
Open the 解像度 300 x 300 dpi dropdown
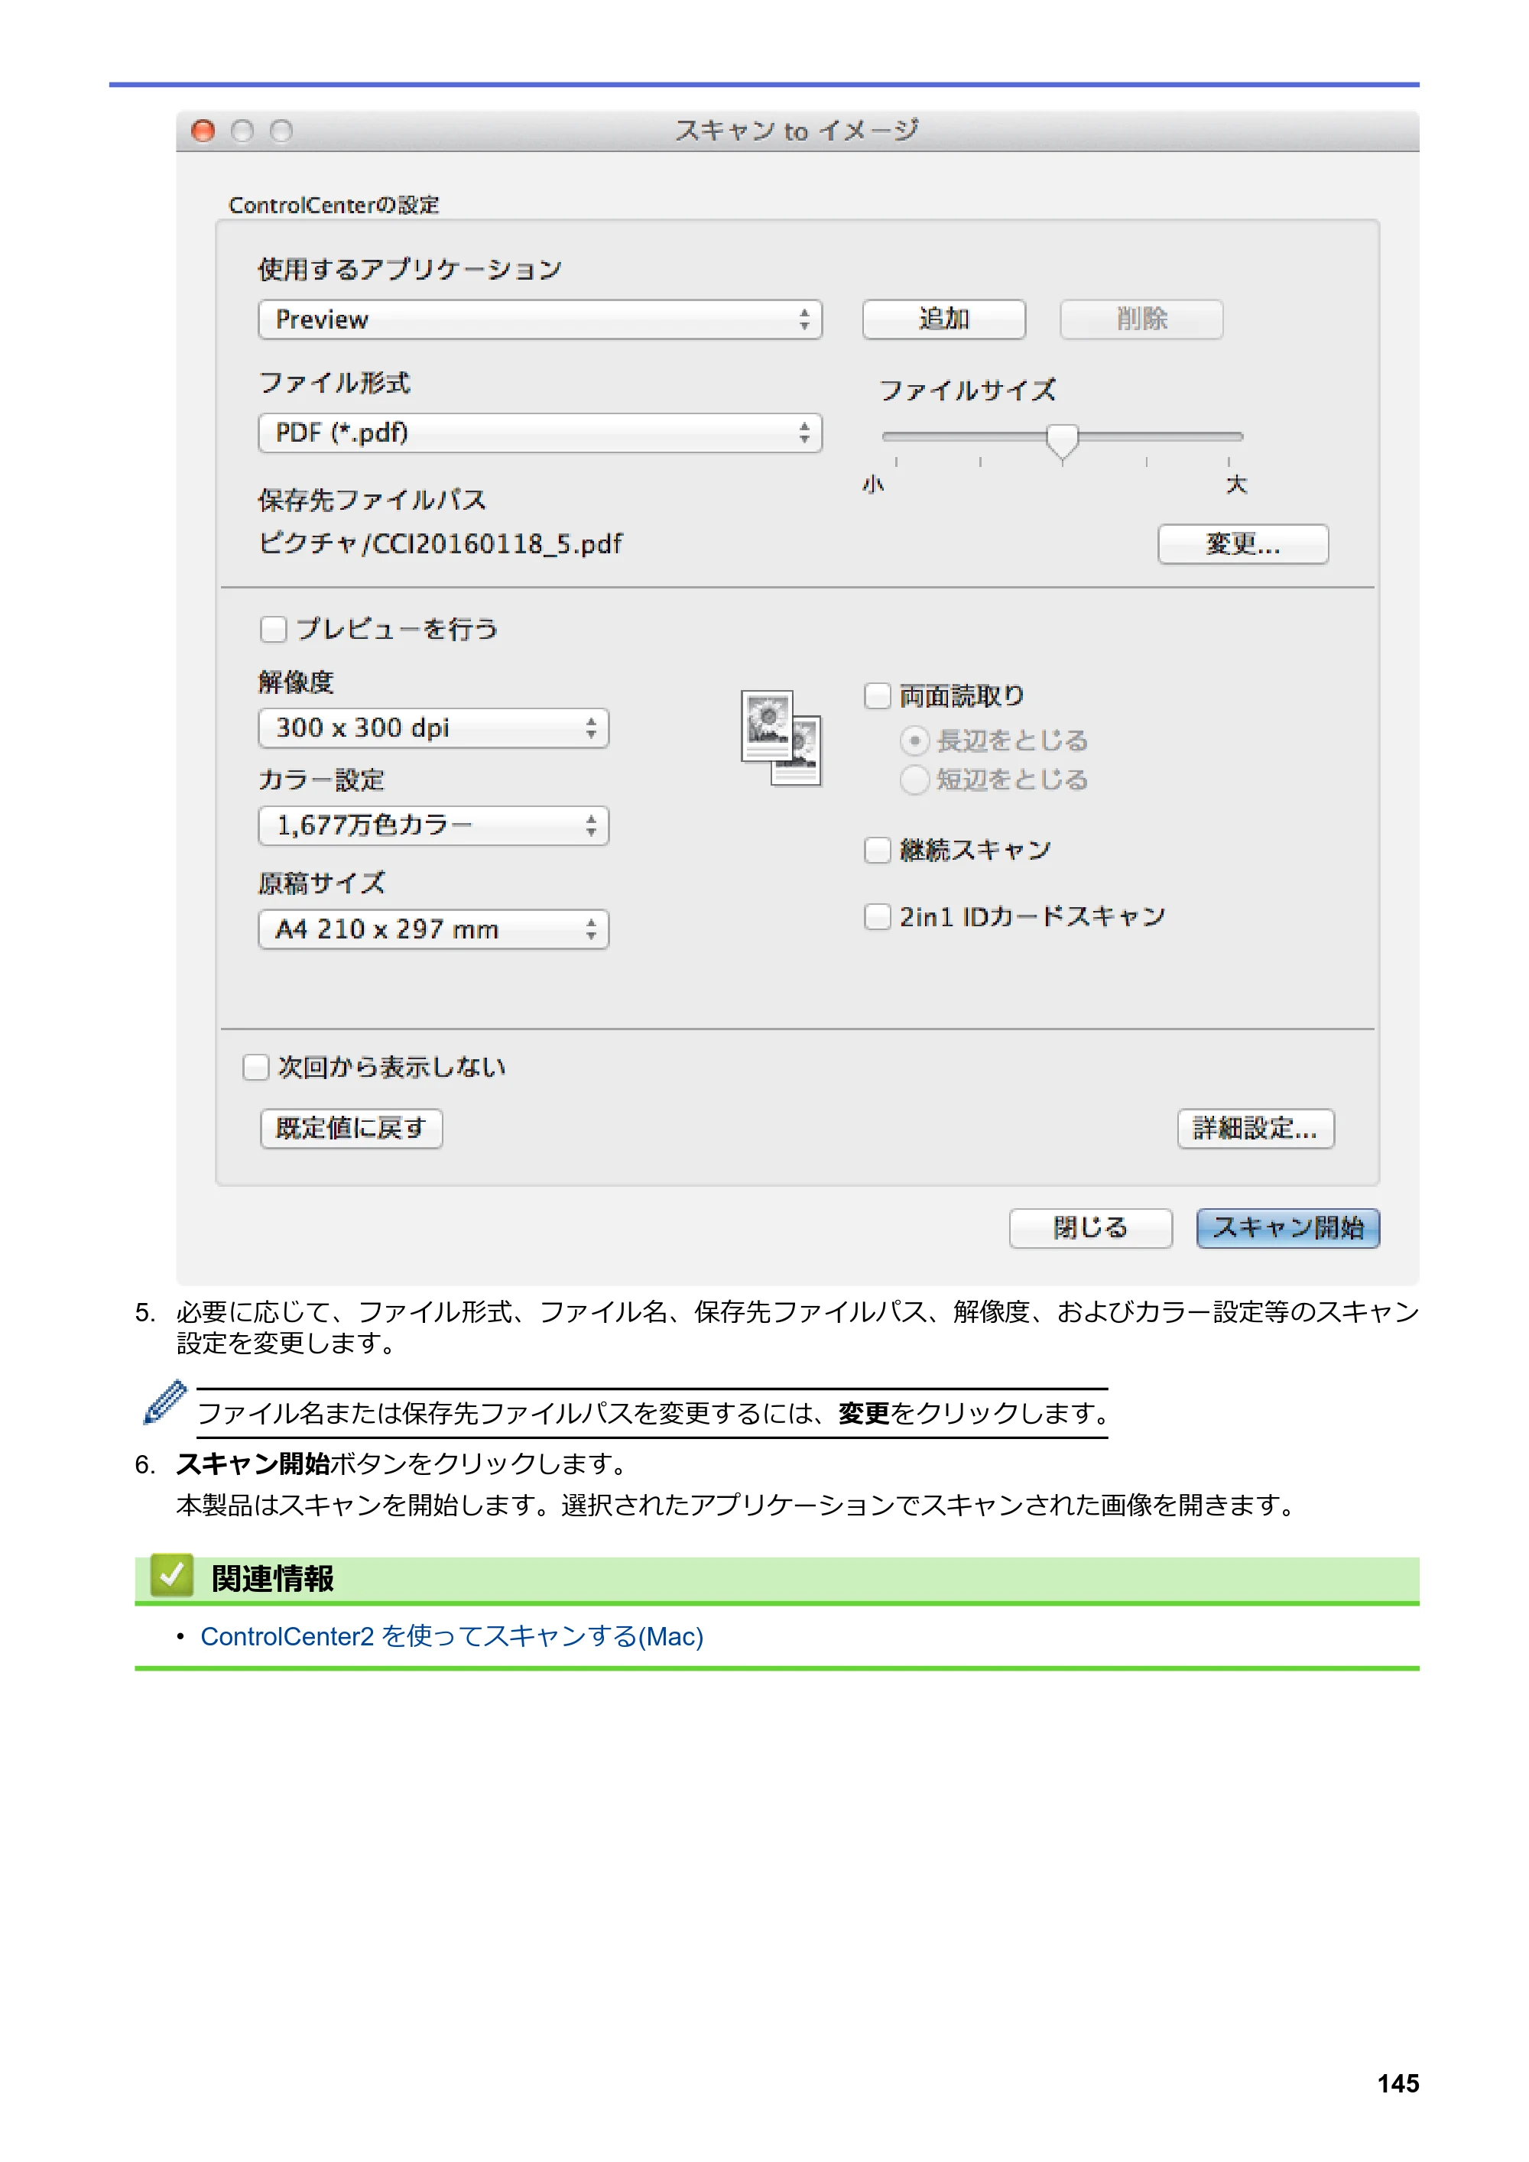click(433, 728)
